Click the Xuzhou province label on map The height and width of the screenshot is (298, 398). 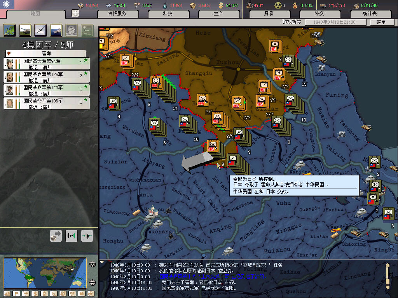227,62
